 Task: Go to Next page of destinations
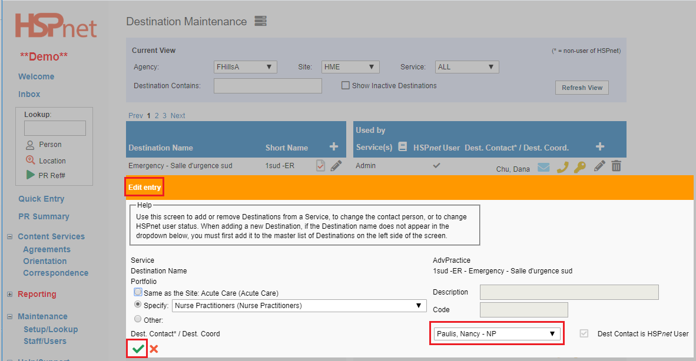(178, 116)
